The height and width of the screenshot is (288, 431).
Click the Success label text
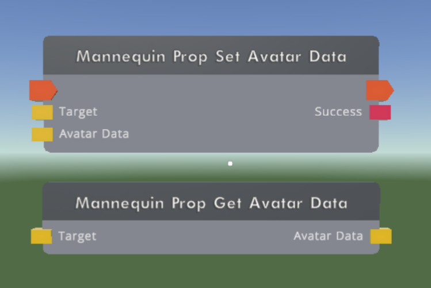[338, 112]
